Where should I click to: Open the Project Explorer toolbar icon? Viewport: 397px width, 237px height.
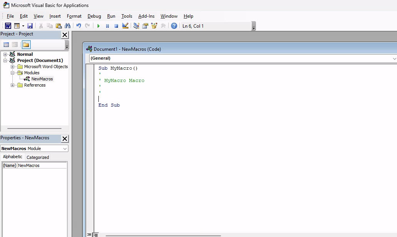click(136, 26)
